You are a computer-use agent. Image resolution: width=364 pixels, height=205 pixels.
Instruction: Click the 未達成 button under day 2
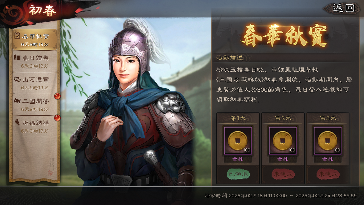coord(283,174)
